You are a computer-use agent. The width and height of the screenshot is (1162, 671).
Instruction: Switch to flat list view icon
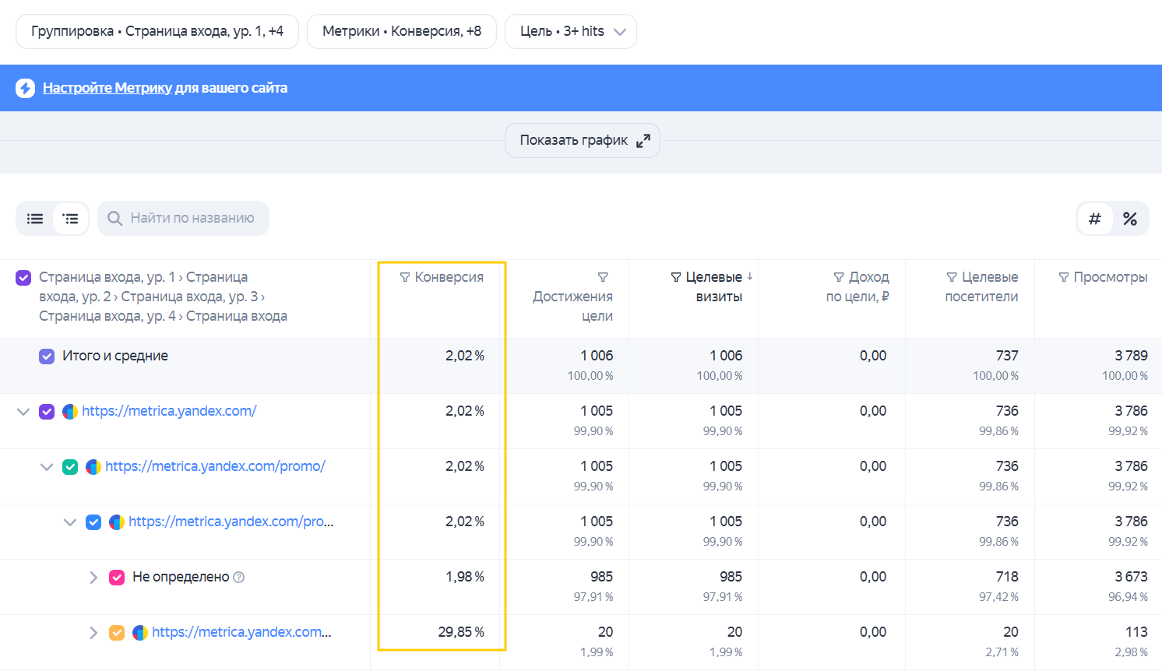pyautogui.click(x=35, y=219)
